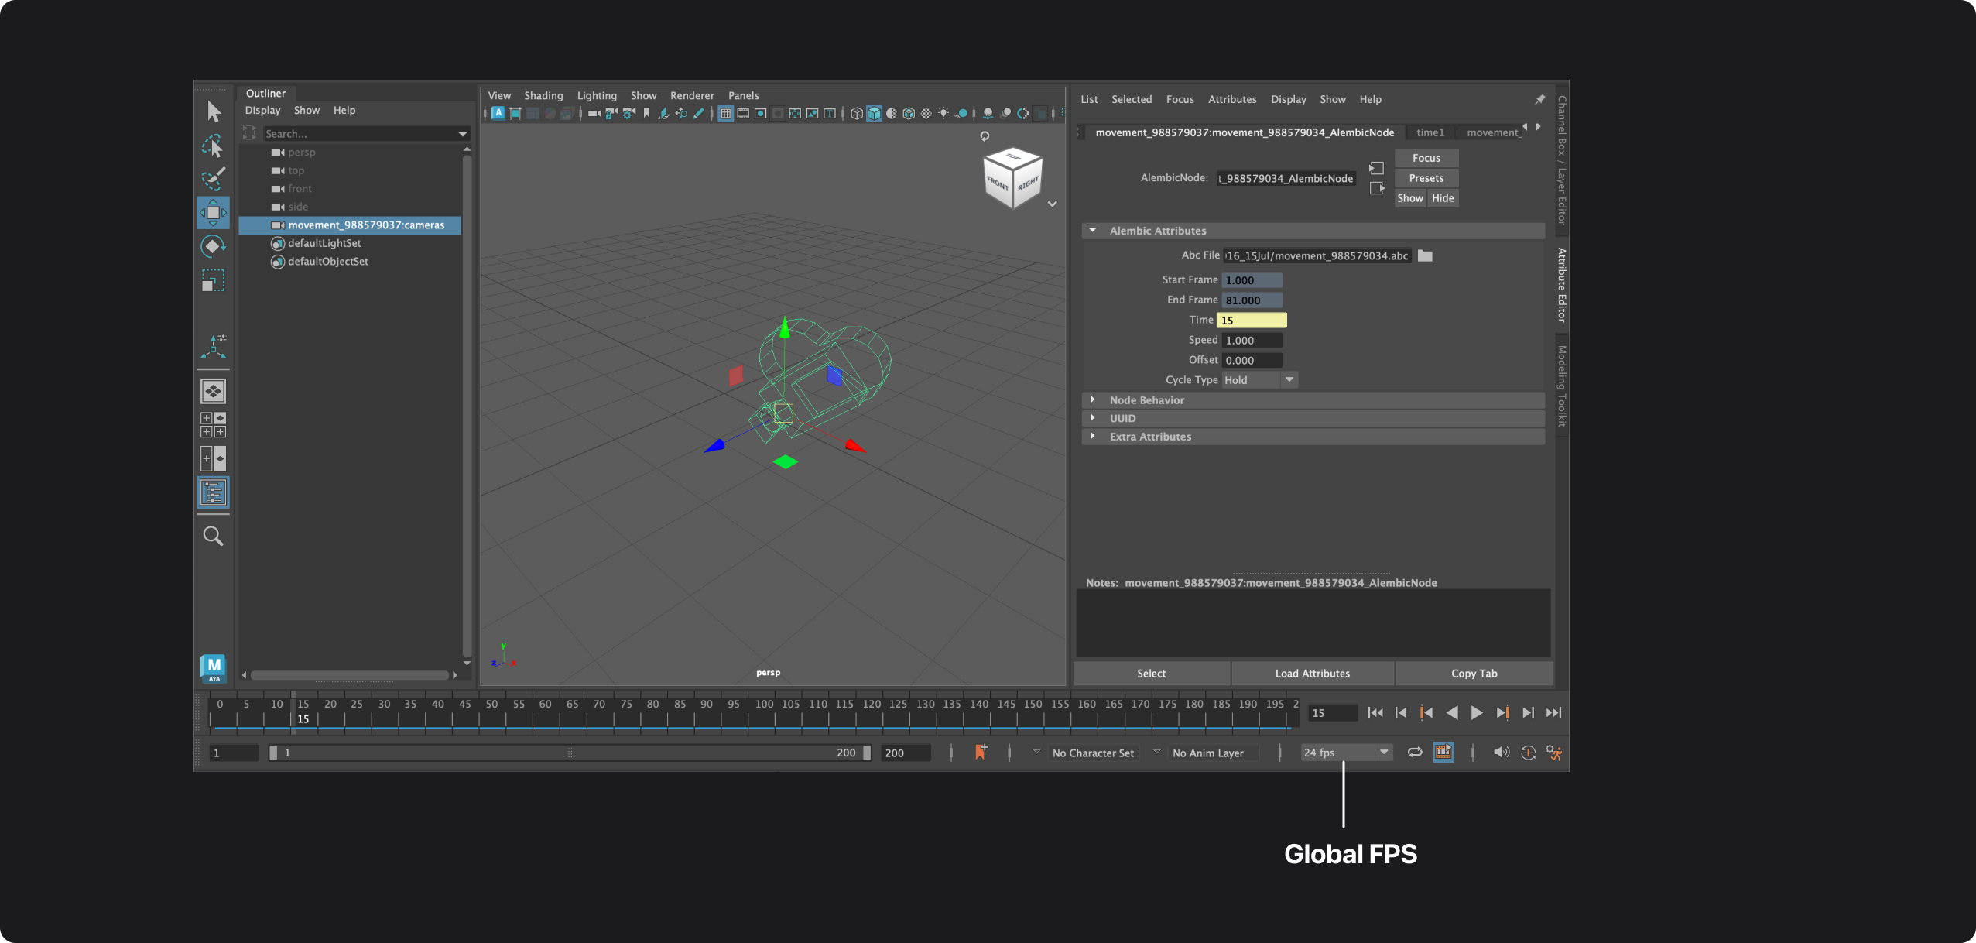Click the Hide button
The image size is (1976, 943).
[x=1443, y=198]
